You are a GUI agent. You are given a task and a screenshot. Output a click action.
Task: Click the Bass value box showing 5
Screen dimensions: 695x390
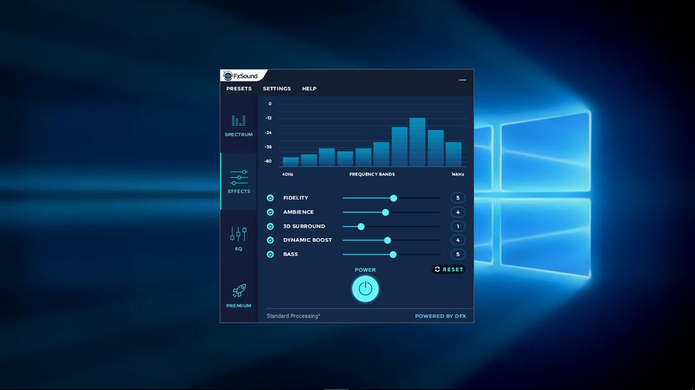458,254
